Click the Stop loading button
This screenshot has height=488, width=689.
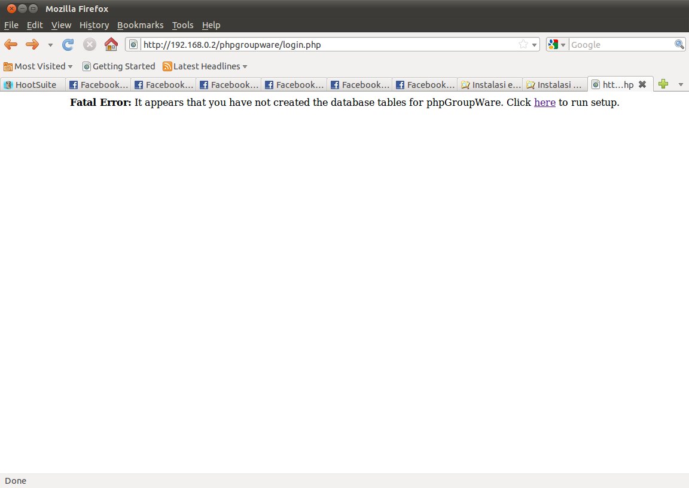click(x=90, y=44)
